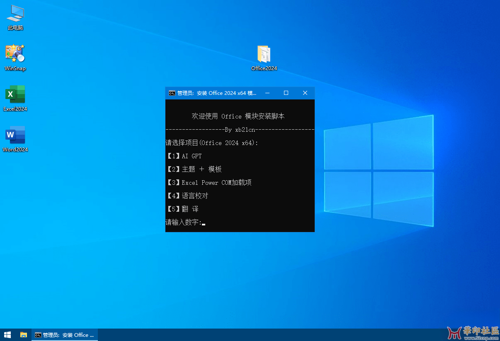
Task: Click the console window's system menu icon
Action: tap(172, 93)
